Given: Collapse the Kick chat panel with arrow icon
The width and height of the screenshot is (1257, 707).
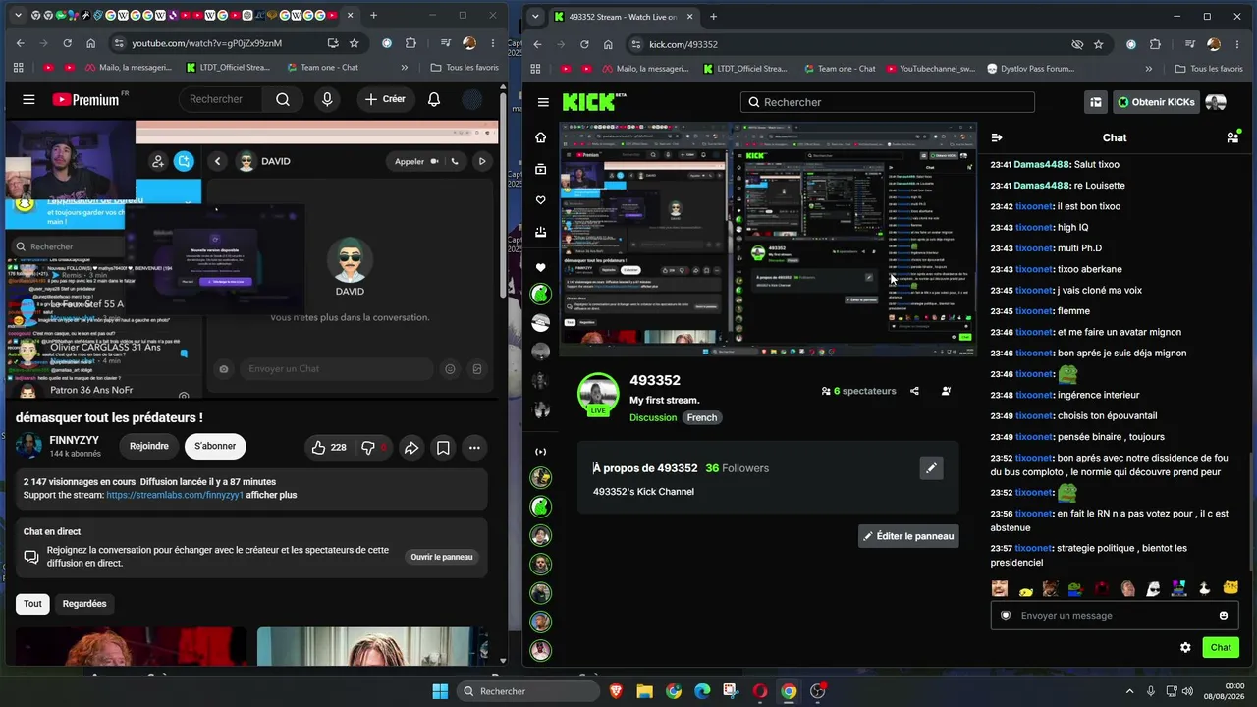Looking at the screenshot, I should click(x=997, y=137).
